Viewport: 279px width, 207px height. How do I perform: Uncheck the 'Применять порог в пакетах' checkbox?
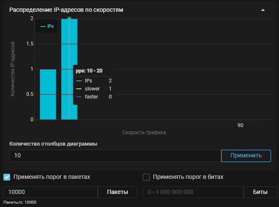(x=7, y=177)
